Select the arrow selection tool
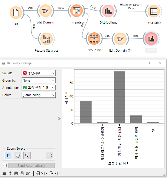 (8, 156)
